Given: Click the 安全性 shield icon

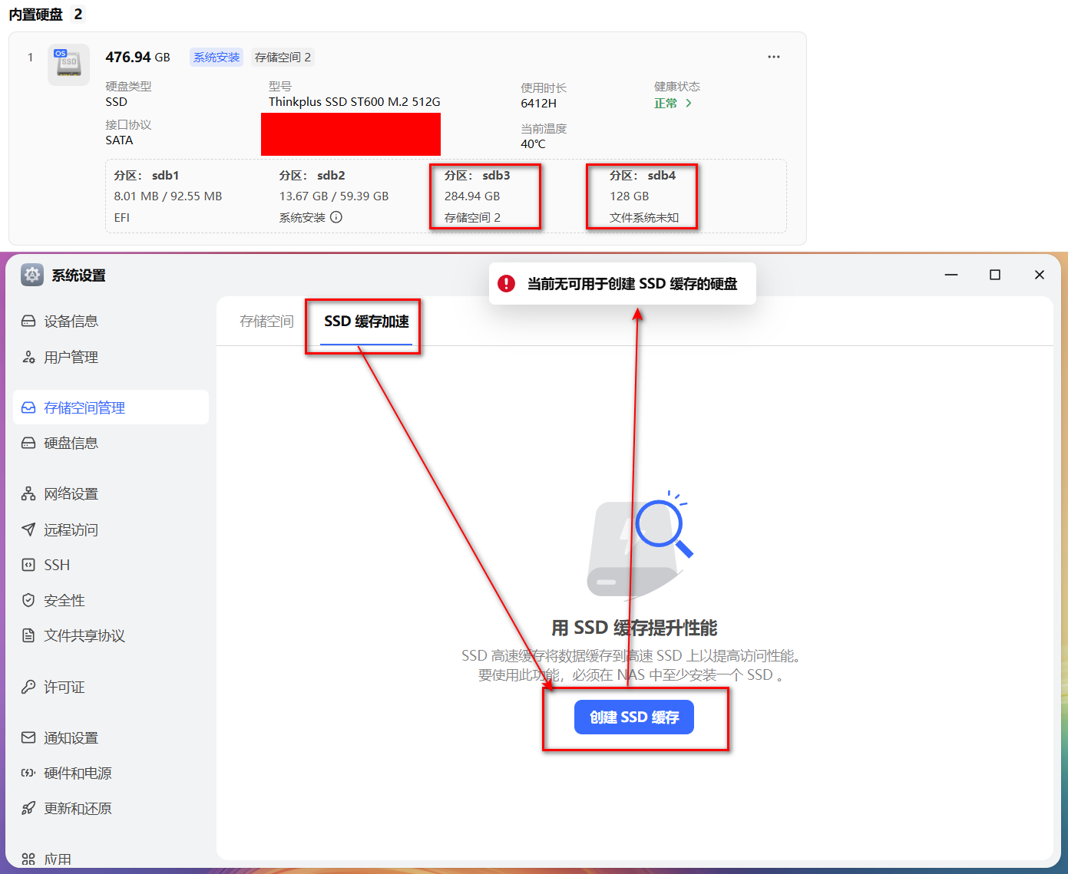Looking at the screenshot, I should point(28,600).
